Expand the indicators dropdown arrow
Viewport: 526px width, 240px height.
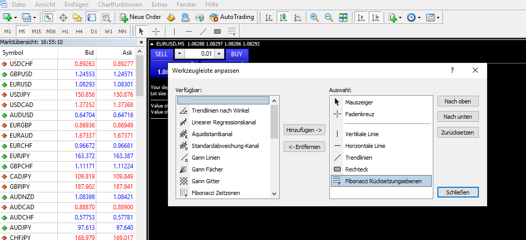click(400, 17)
